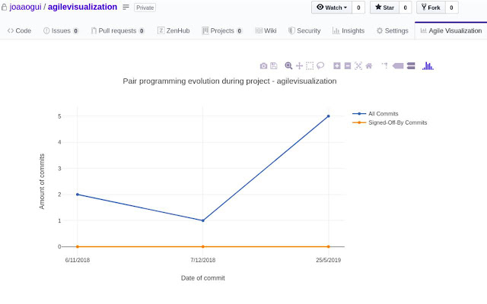Compare data on hover icon

tap(411, 66)
